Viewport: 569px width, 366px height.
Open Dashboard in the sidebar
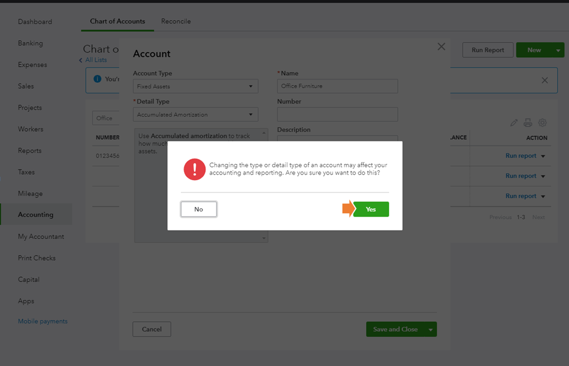35,22
